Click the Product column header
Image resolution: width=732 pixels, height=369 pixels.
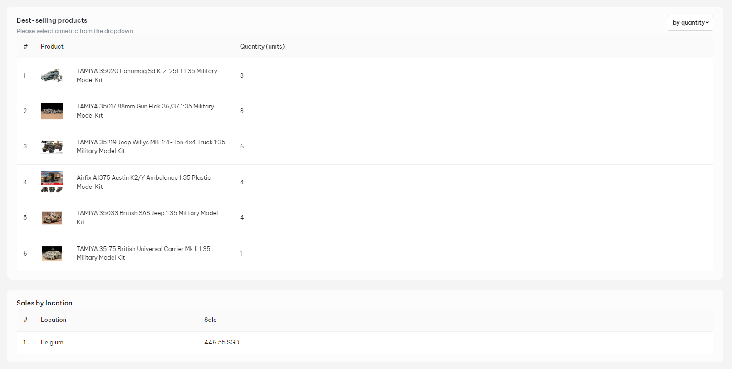pos(52,46)
